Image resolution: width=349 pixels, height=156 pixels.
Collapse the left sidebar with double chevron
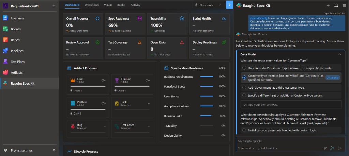coord(54,150)
